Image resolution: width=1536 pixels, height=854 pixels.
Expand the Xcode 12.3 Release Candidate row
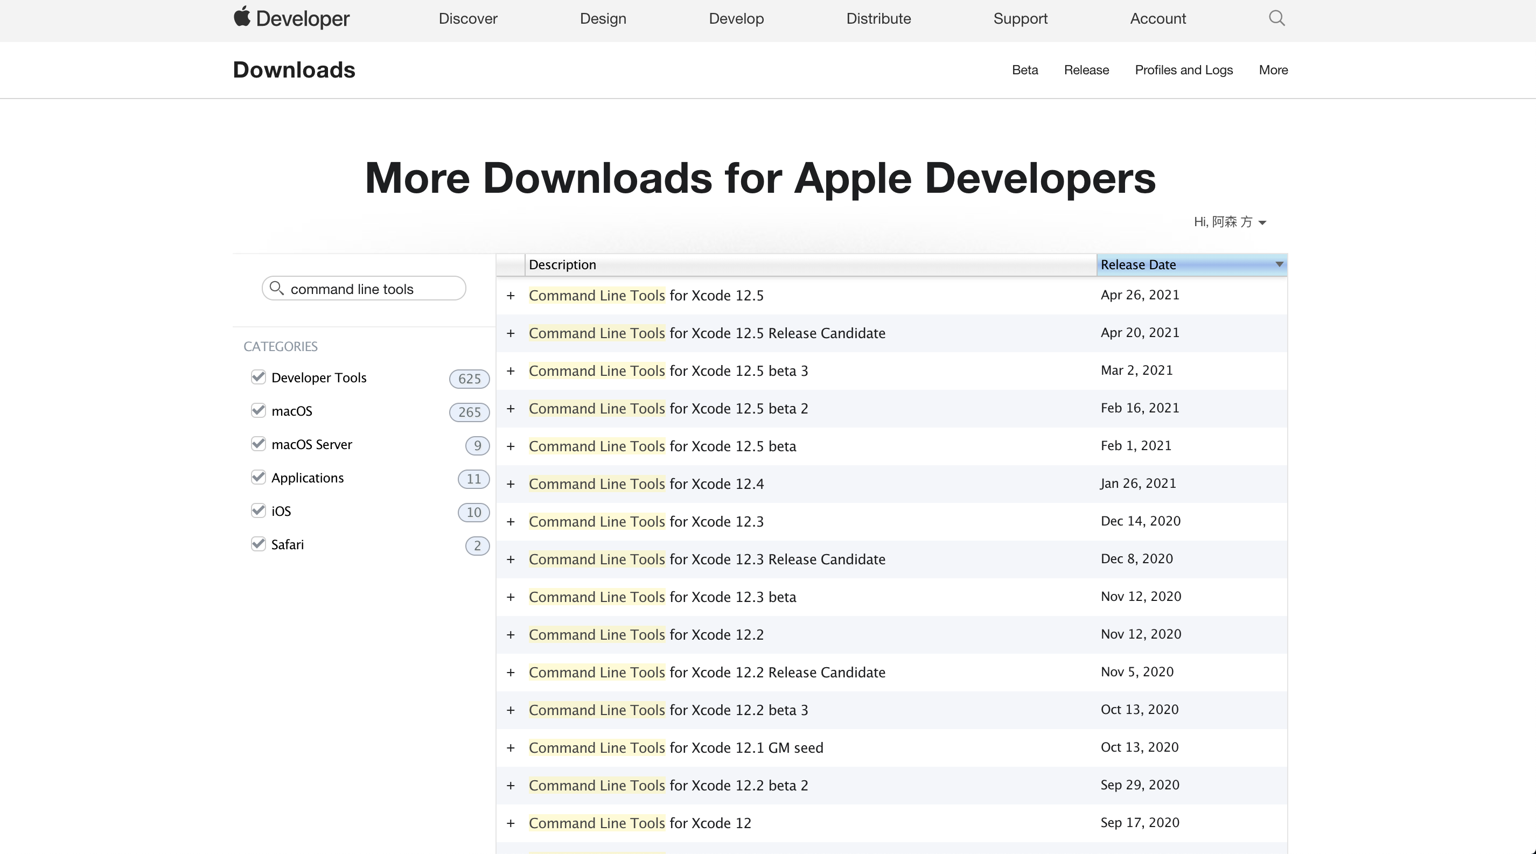click(511, 559)
